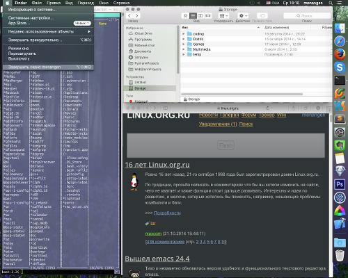Viewport: 348px width, 278px height.
Task: Select Log Out managen in the Apple menu
Action: click(48, 67)
